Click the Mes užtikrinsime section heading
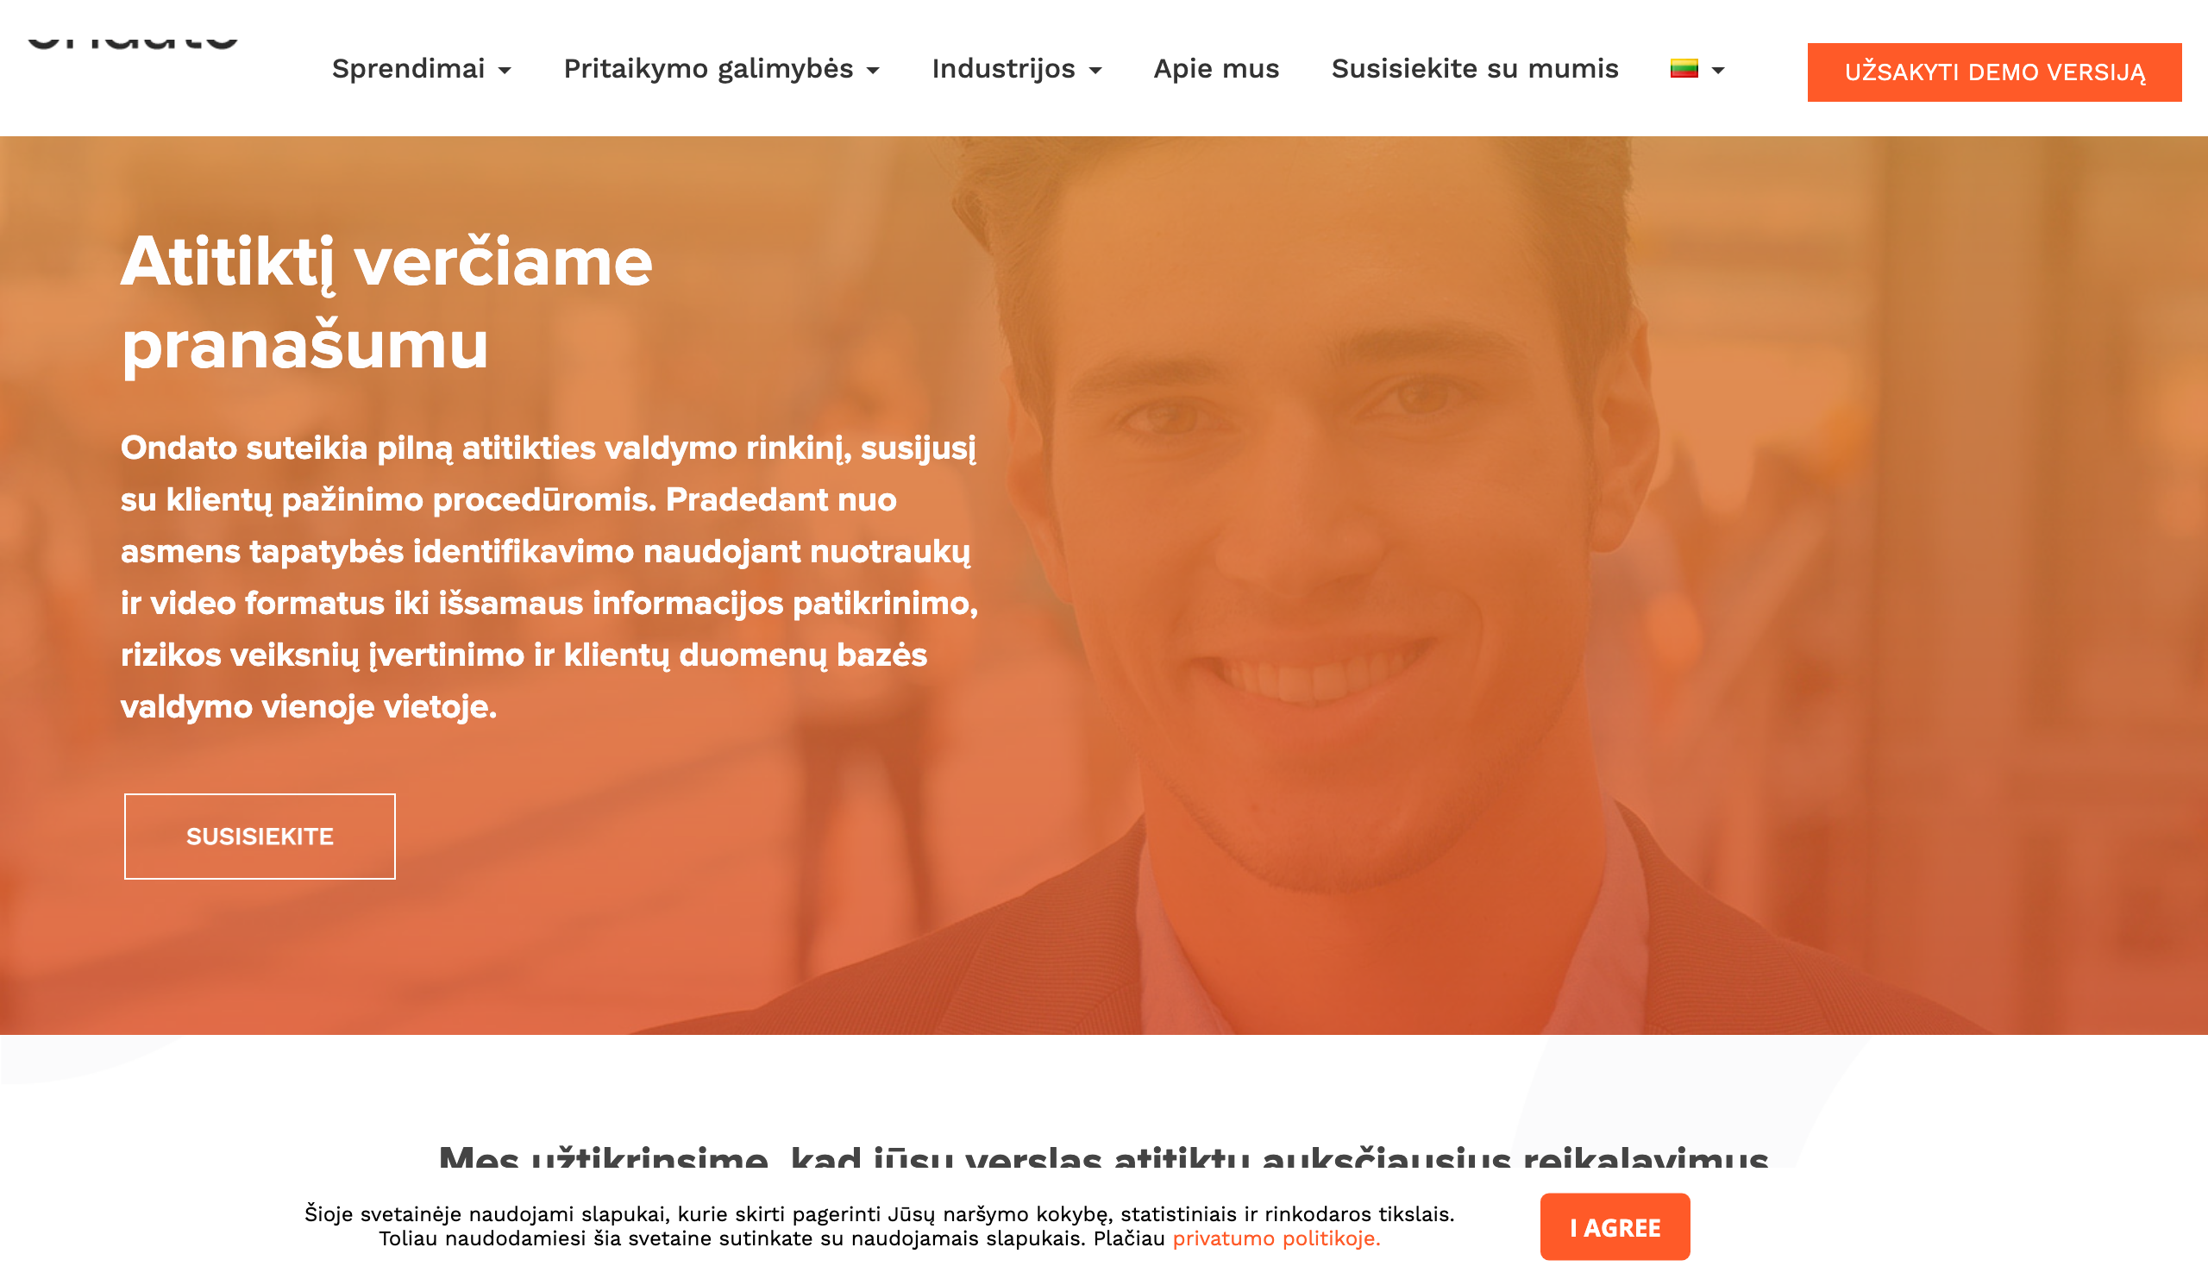Viewport: 2208px width, 1285px height. 1103,1156
